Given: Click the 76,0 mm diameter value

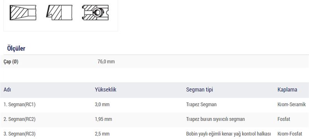Looking at the screenshot, I should (106, 62).
